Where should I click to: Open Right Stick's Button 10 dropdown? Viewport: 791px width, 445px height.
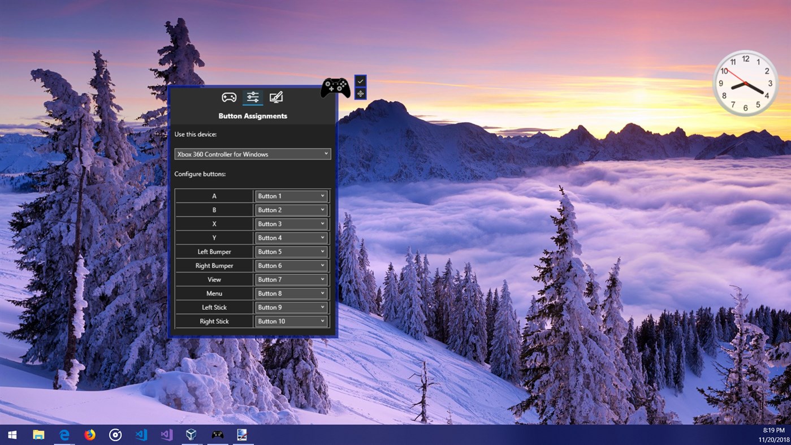click(291, 321)
